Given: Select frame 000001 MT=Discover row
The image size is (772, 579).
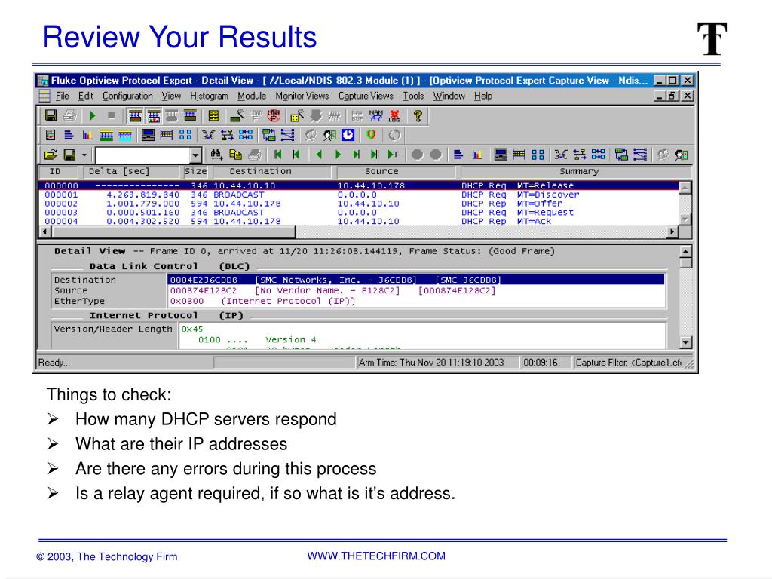Looking at the screenshot, I should (x=358, y=195).
